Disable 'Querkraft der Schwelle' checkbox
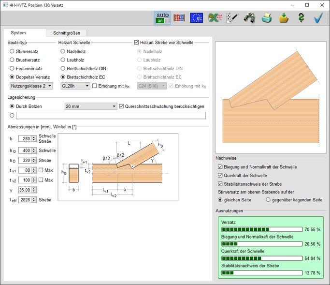Screen dimensions: 330x285 [221, 175]
